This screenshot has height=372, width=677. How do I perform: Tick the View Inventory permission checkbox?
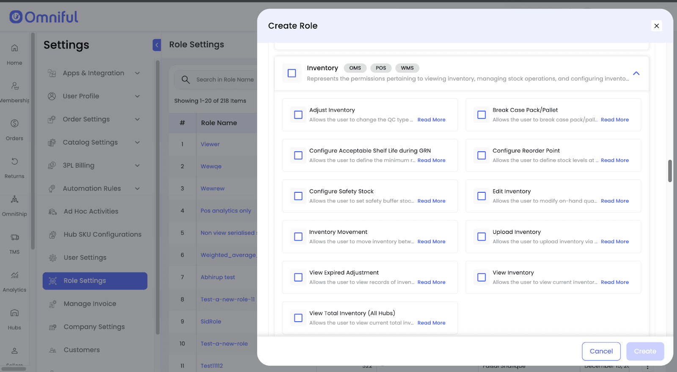point(482,277)
